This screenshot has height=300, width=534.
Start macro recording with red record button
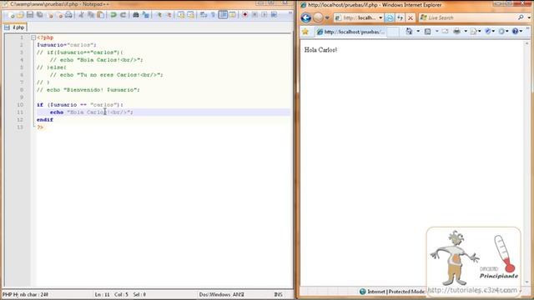244,15
